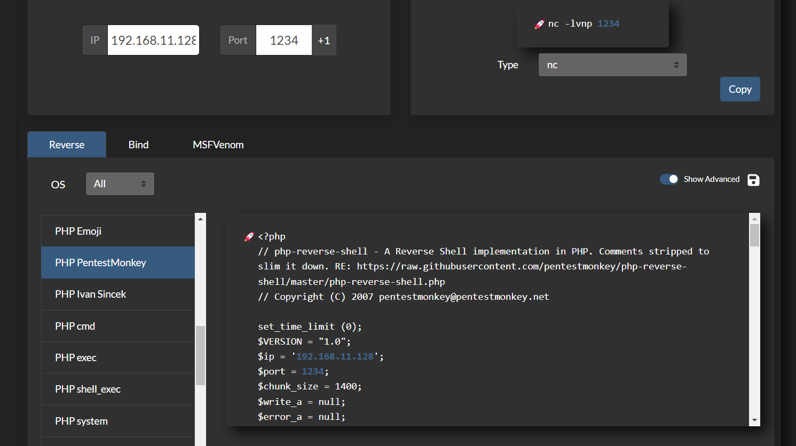796x446 pixels.
Task: Open the listener Type dropdown
Action: [x=612, y=65]
